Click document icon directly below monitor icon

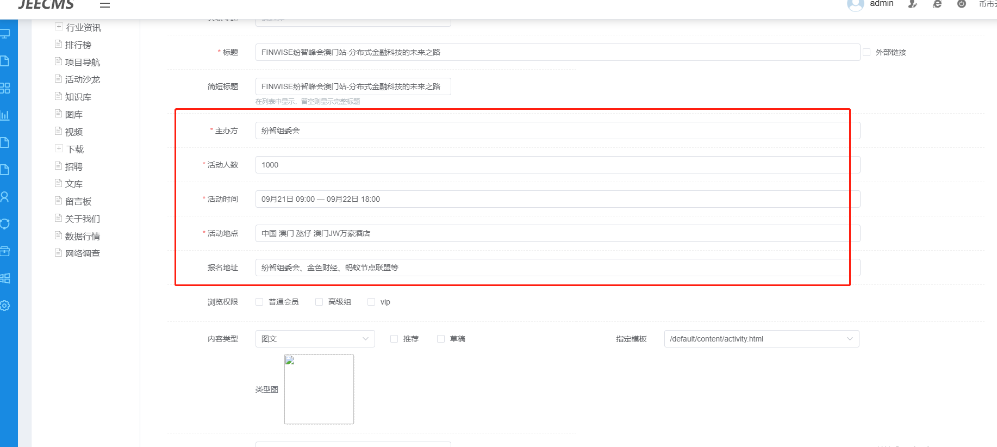(x=5, y=61)
